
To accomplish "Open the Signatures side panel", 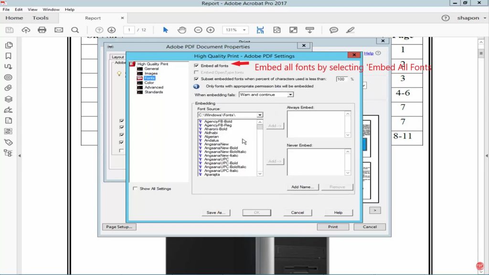I will coord(9,110).
